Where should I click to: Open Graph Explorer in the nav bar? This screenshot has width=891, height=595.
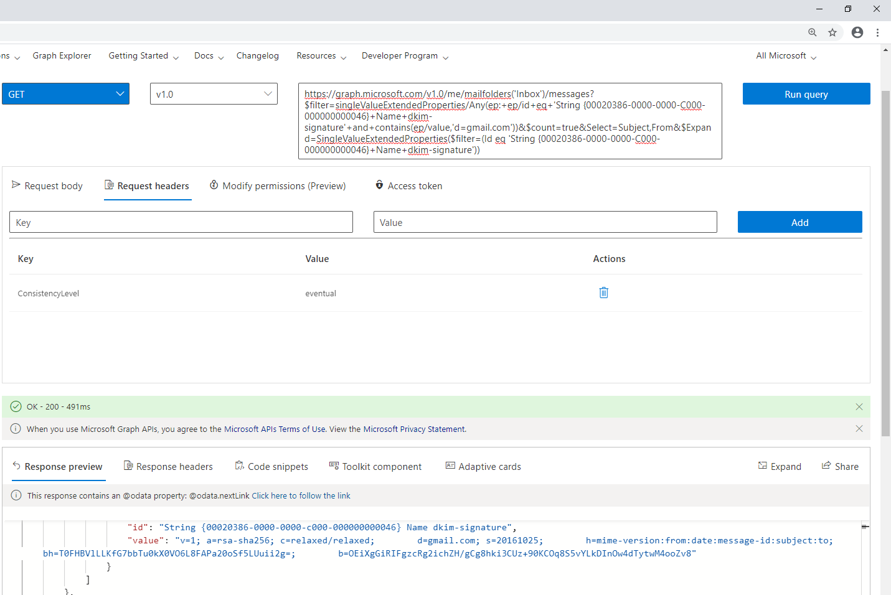62,56
